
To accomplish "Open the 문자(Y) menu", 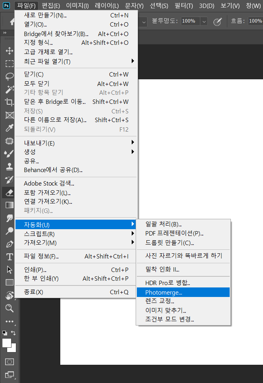I will click(x=134, y=6).
